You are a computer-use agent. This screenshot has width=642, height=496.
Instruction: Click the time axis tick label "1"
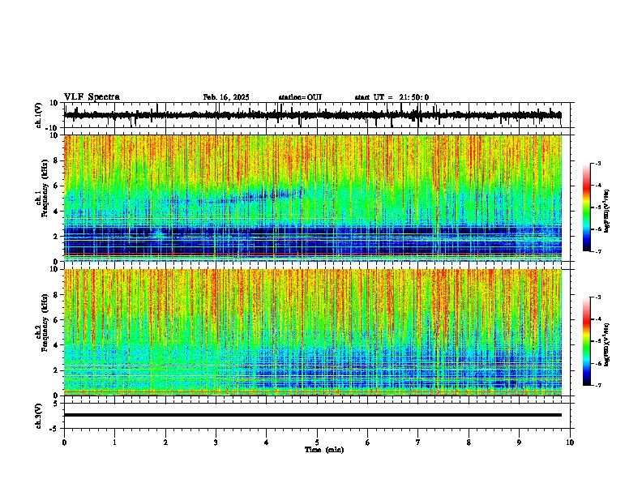coord(114,443)
